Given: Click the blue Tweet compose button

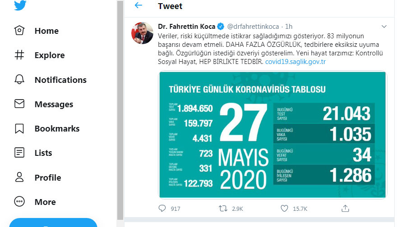Looking at the screenshot, I should click(x=53, y=222).
